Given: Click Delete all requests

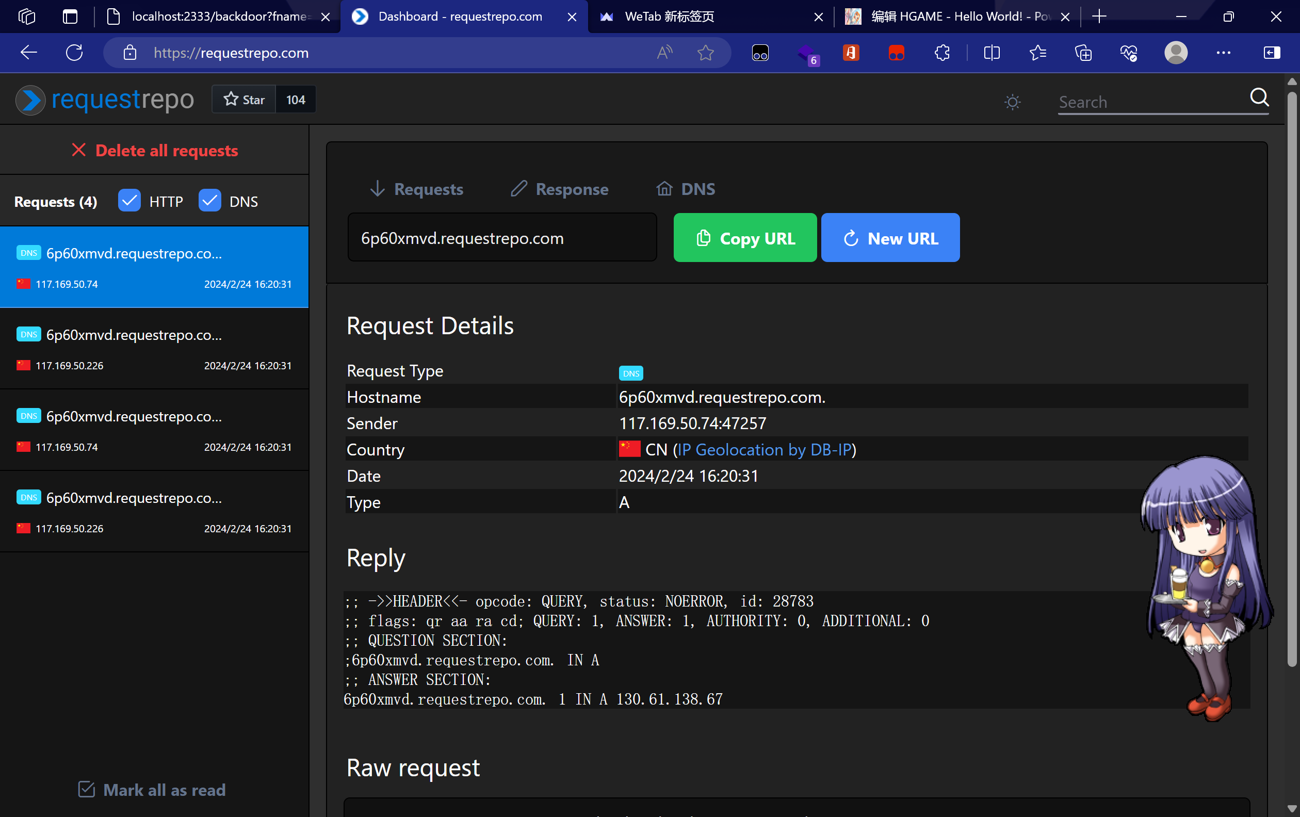Looking at the screenshot, I should coord(155,150).
